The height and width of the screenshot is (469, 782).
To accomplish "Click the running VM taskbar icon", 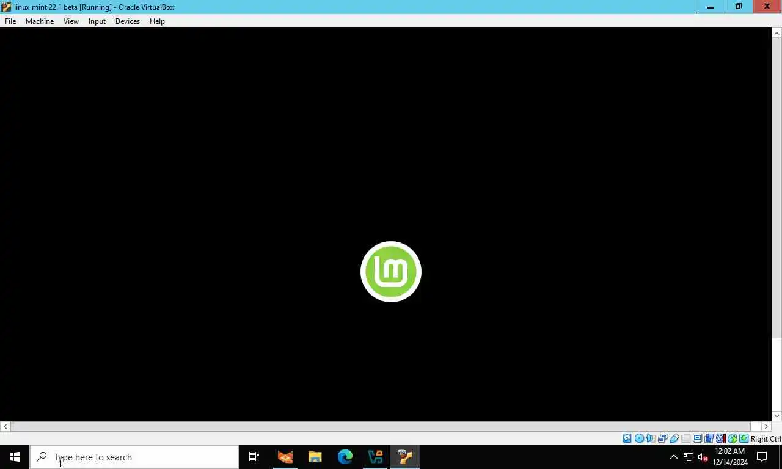I will pyautogui.click(x=405, y=457).
